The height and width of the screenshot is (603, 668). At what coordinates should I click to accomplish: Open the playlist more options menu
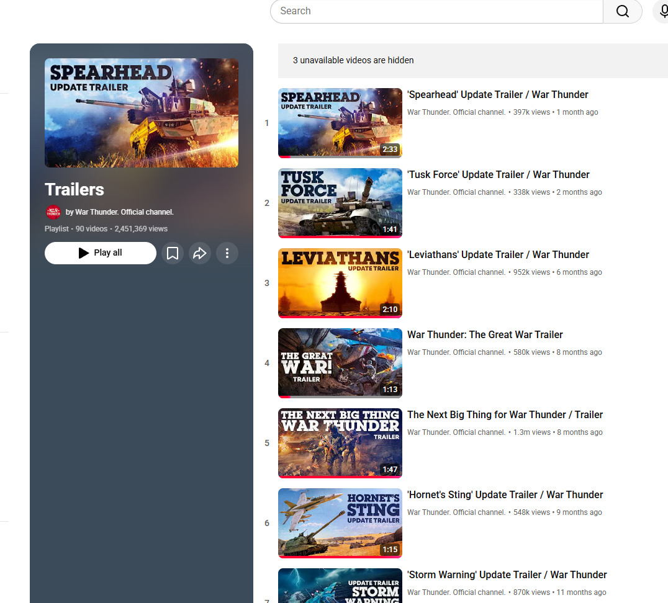coord(227,253)
